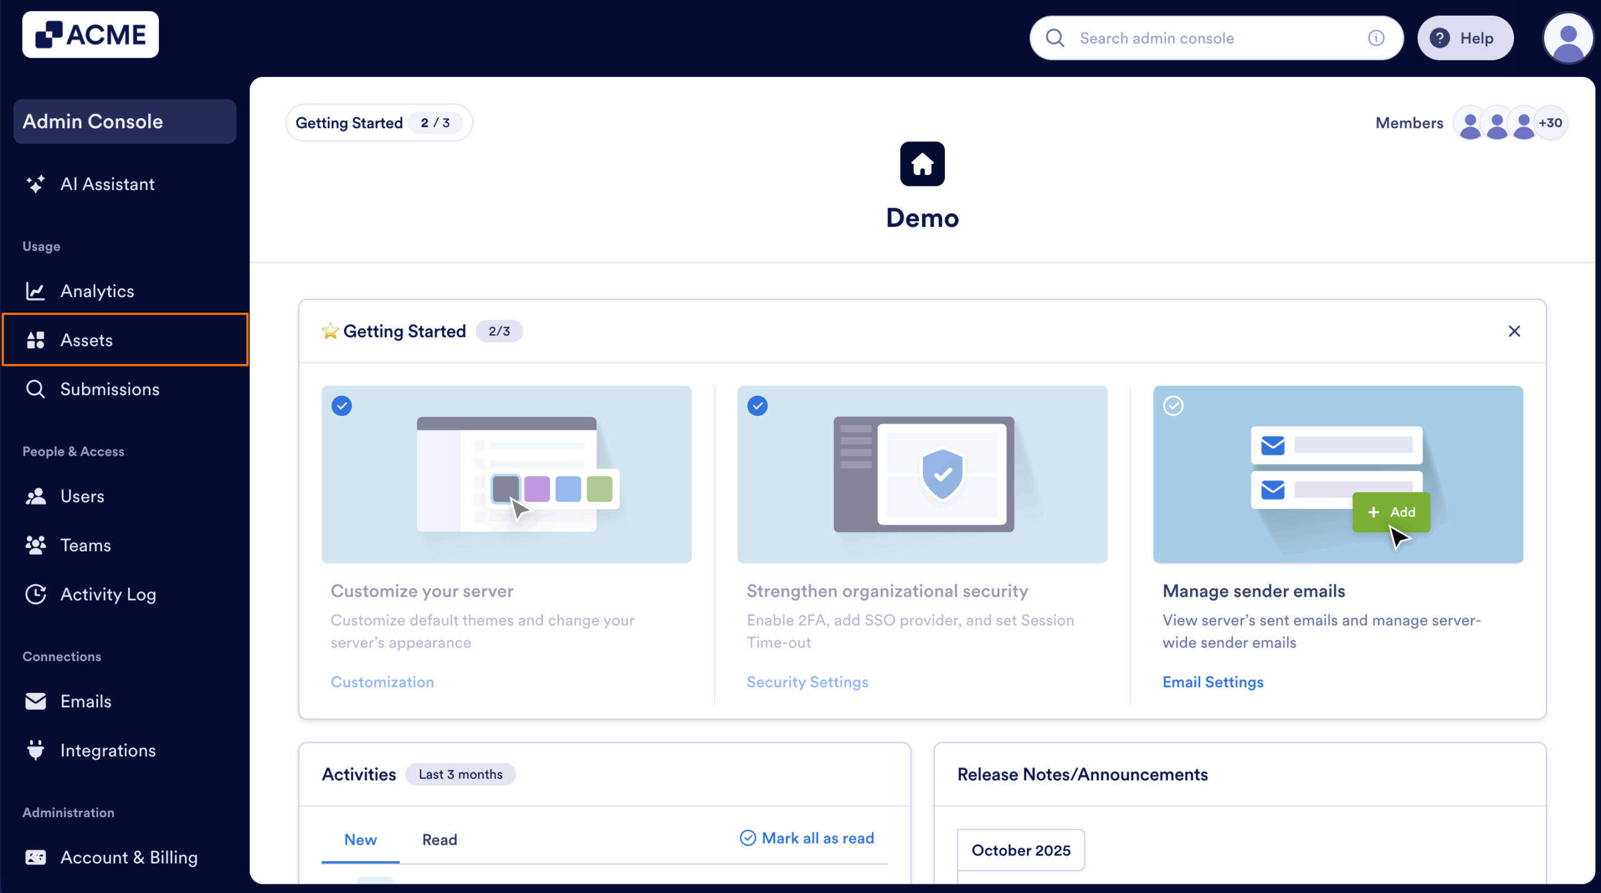This screenshot has width=1601, height=893.
Task: Expand the October 2025 release notes
Action: click(1021, 850)
